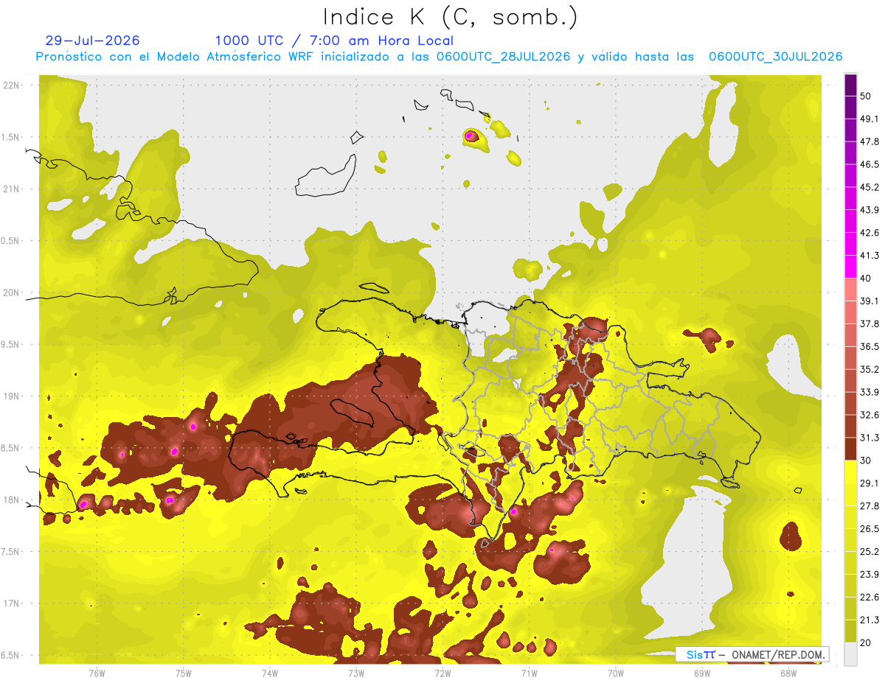Screen dimensions: 885x683
Task: Click the "70W" longitude label
Action: click(616, 672)
